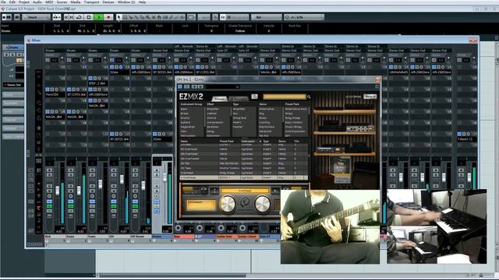Click the red Record button in the transport
Image resolution: width=499 pixels, height=280 pixels.
[x=108, y=17]
